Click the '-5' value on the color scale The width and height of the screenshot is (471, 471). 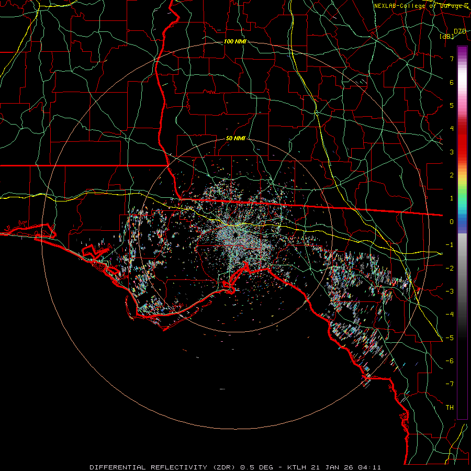click(x=450, y=338)
